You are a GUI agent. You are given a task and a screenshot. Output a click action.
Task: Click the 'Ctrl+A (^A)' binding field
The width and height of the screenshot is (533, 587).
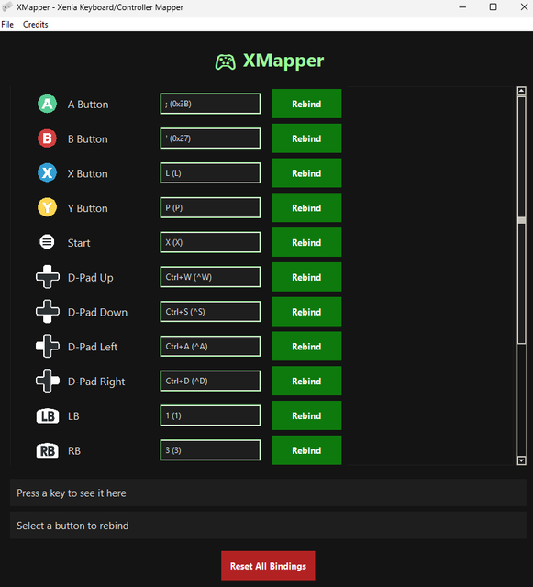tap(210, 347)
